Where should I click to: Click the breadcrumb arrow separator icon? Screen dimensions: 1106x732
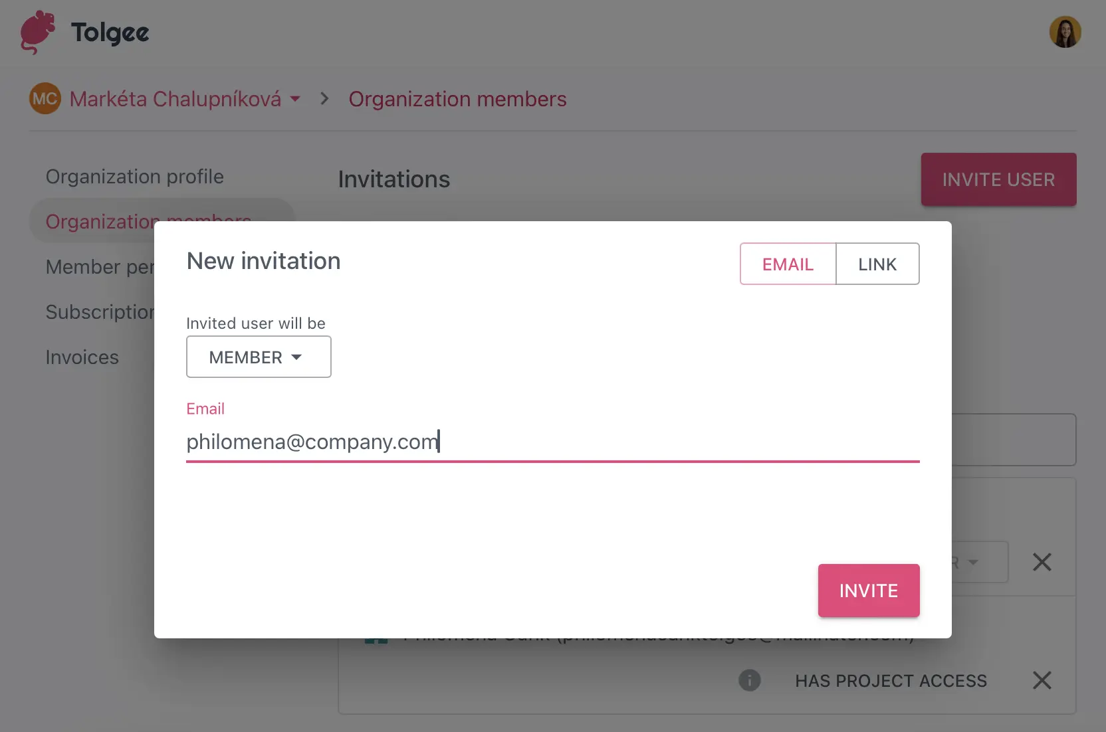point(324,98)
